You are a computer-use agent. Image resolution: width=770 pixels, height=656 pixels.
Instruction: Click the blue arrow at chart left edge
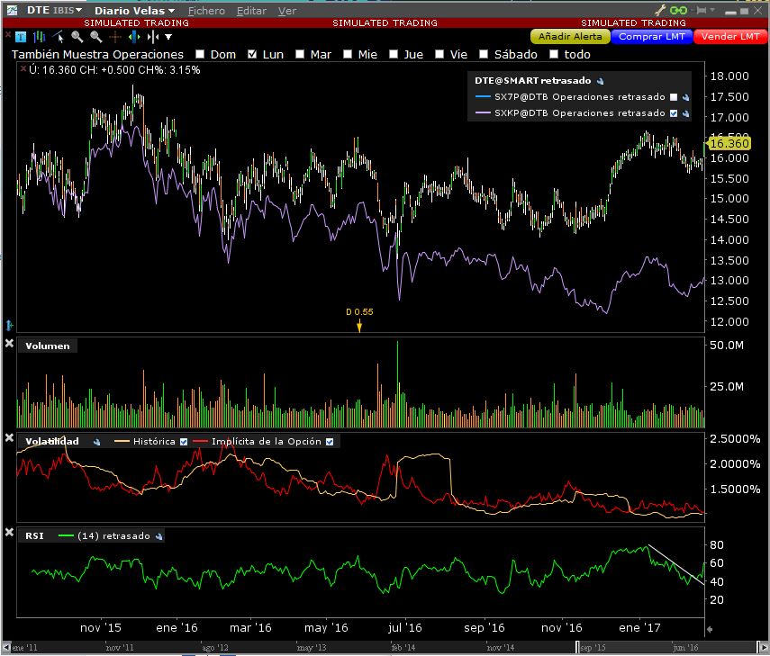[x=9, y=325]
